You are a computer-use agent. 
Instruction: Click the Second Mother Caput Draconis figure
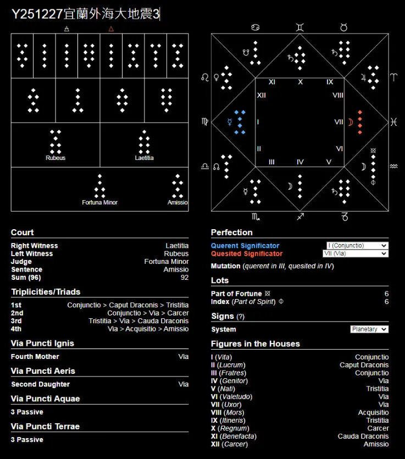pos(156,56)
